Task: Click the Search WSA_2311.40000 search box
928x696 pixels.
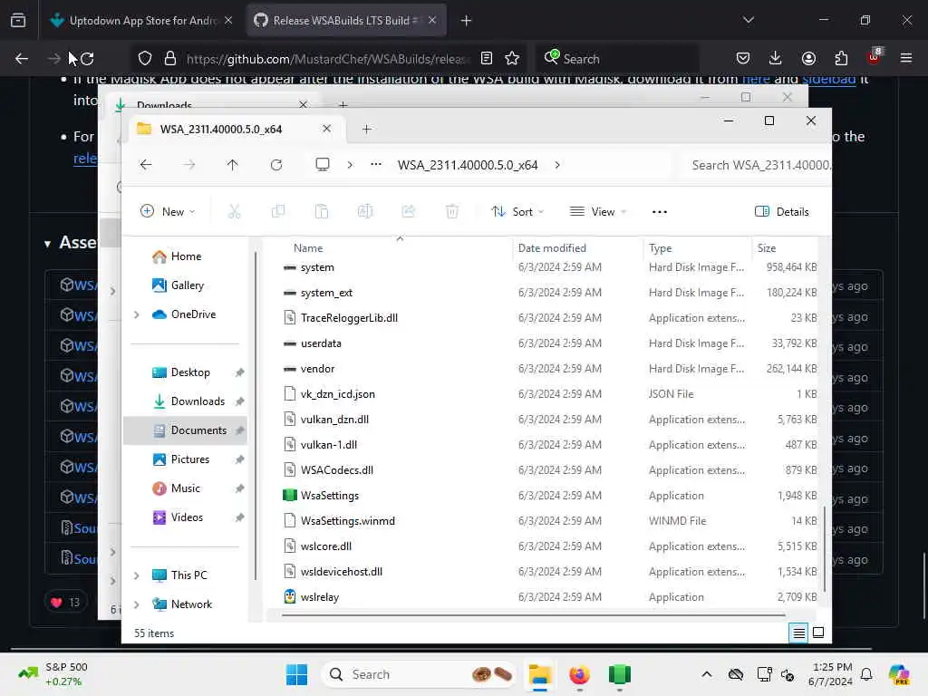Action: pyautogui.click(x=755, y=165)
